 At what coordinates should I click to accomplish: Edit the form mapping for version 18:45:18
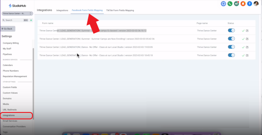[247, 55]
